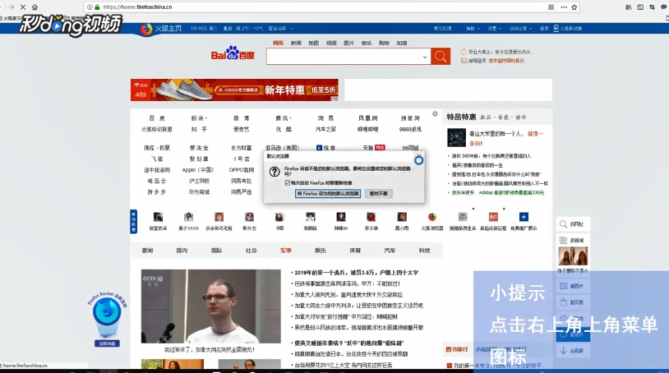Uncheck 每次启动 Firefox 时都重新检查 checkbox
This screenshot has width=669, height=373.
[x=287, y=183]
